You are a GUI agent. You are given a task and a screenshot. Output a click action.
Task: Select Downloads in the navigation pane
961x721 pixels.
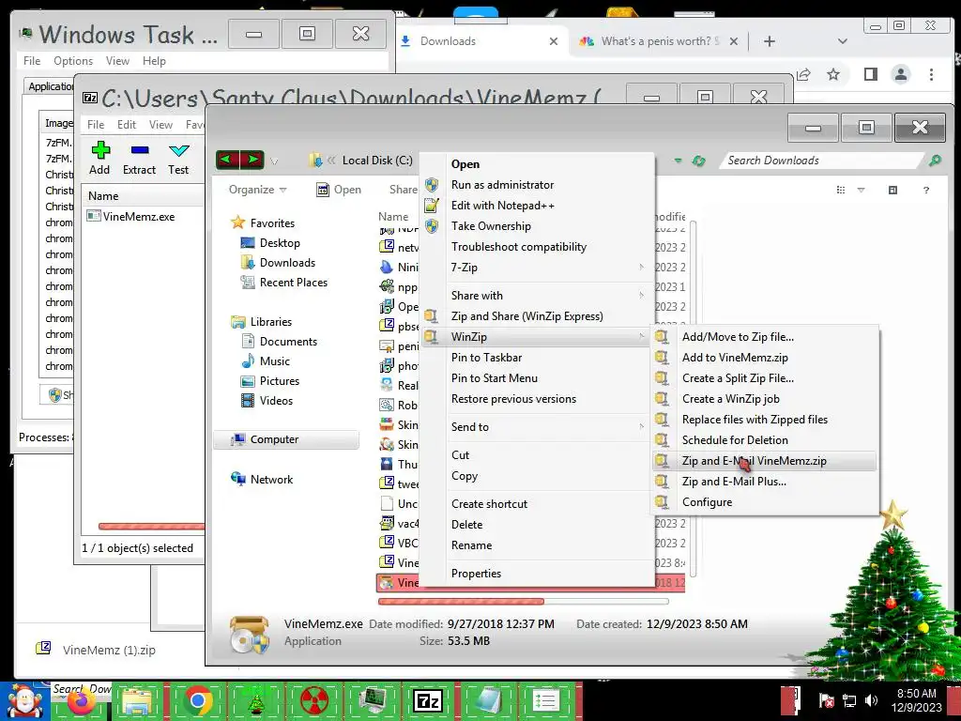287,263
